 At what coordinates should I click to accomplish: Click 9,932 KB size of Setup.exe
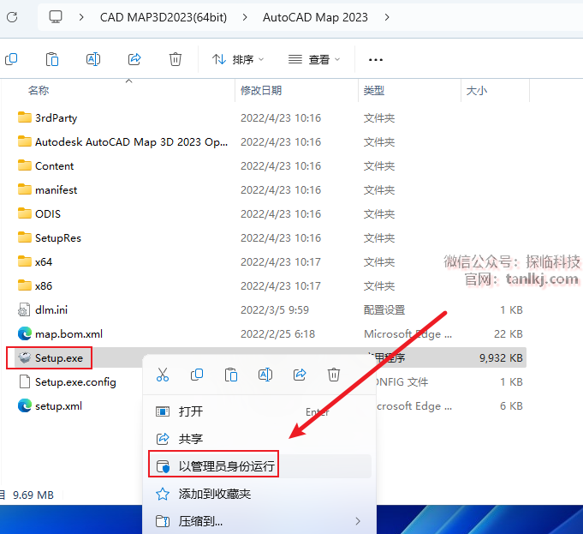501,358
